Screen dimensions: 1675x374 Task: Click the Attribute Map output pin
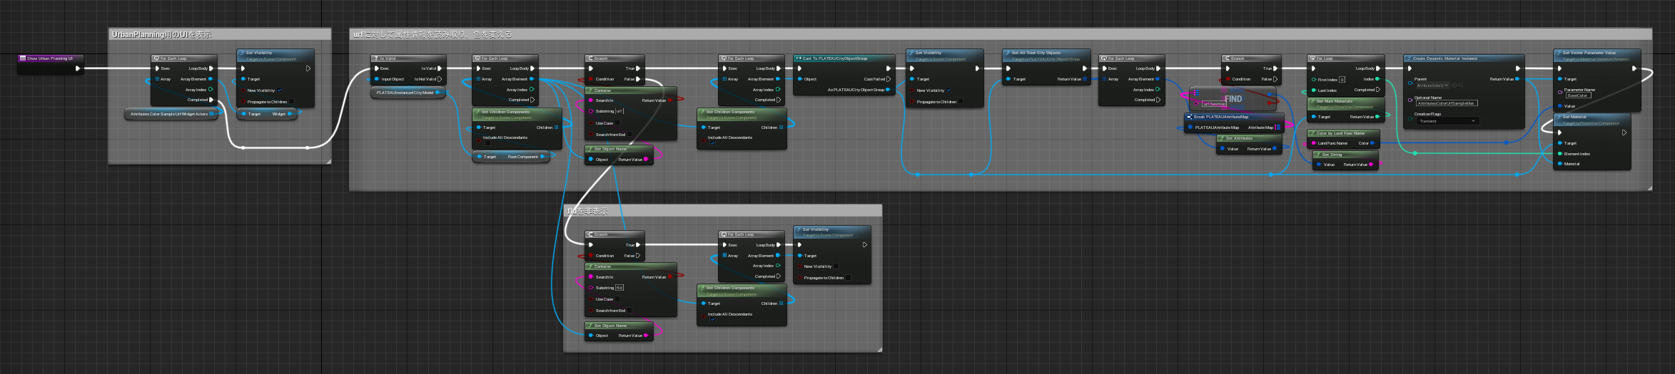pyautogui.click(x=1277, y=128)
